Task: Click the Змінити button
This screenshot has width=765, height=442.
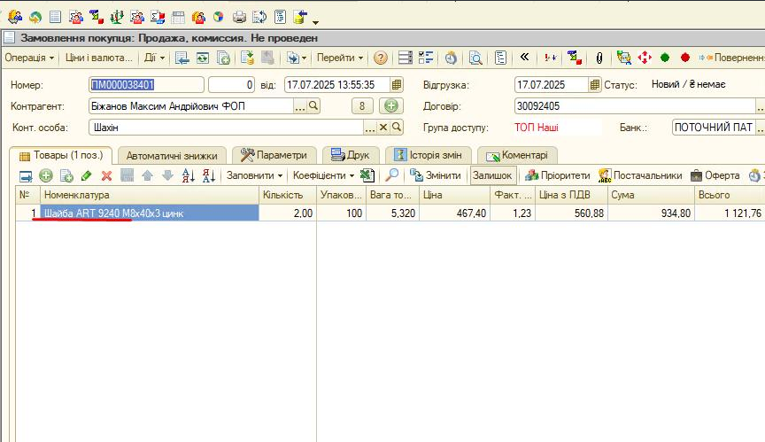Action: coord(436,175)
